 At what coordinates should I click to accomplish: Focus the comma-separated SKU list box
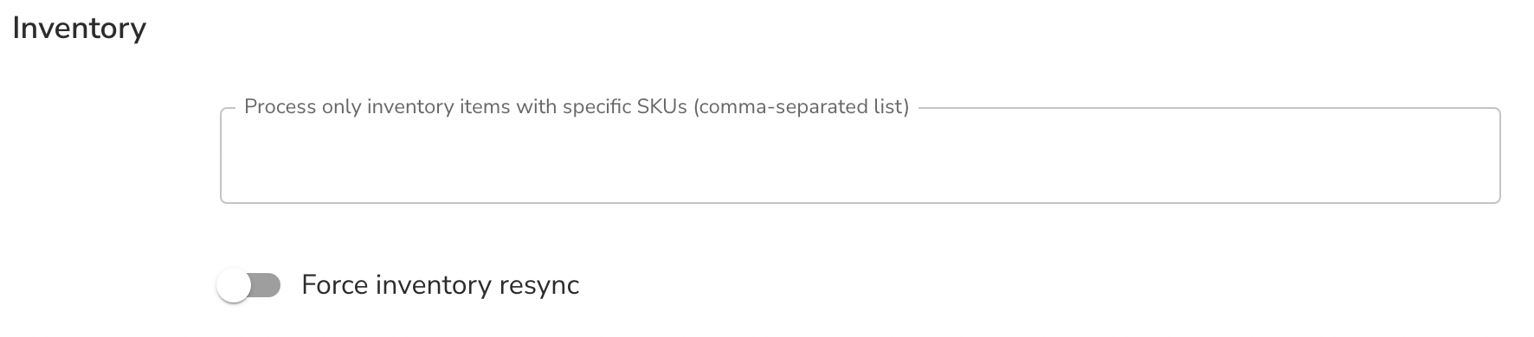[x=860, y=156]
